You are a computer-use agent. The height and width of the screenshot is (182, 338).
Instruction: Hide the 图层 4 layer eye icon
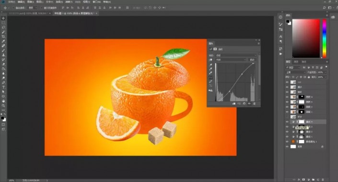(287, 97)
